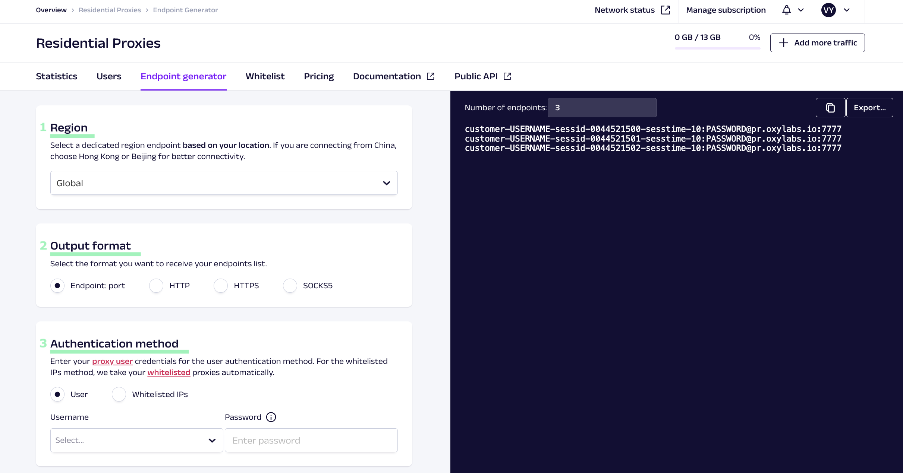903x473 pixels.
Task: Click Public API external link icon
Action: (x=507, y=76)
